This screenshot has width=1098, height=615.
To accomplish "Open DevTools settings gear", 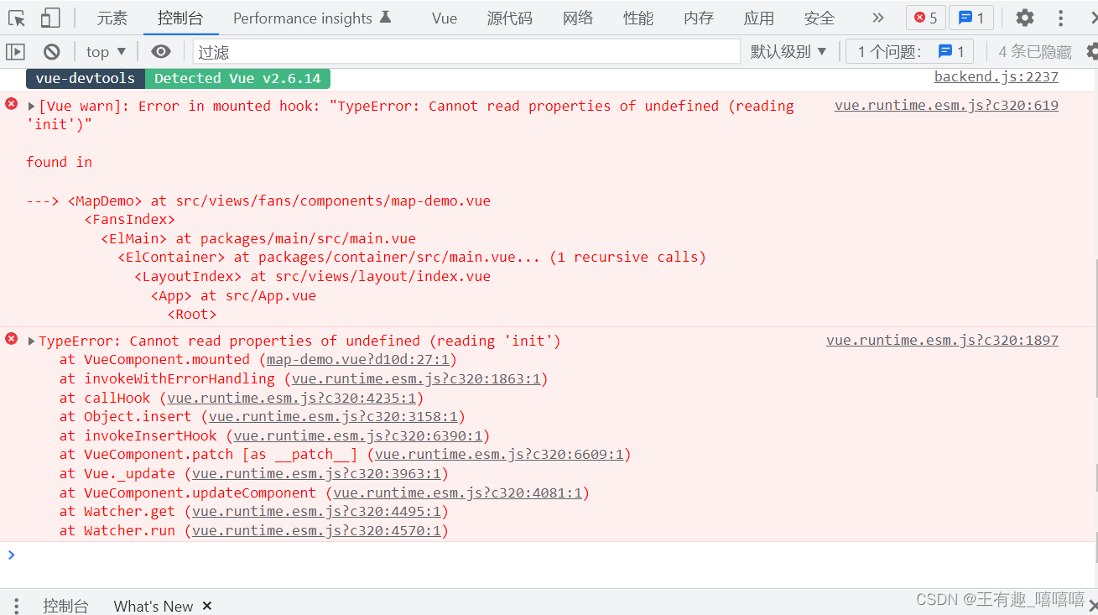I will pyautogui.click(x=1025, y=18).
